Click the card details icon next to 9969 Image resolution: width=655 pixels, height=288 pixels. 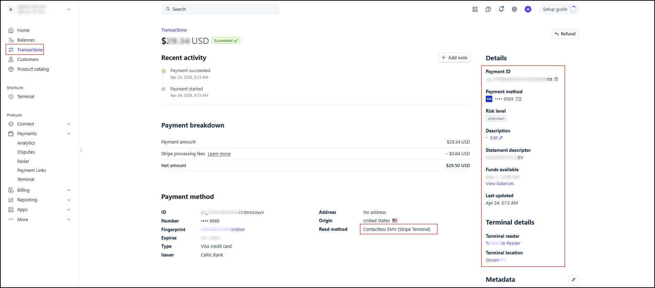[519, 99]
